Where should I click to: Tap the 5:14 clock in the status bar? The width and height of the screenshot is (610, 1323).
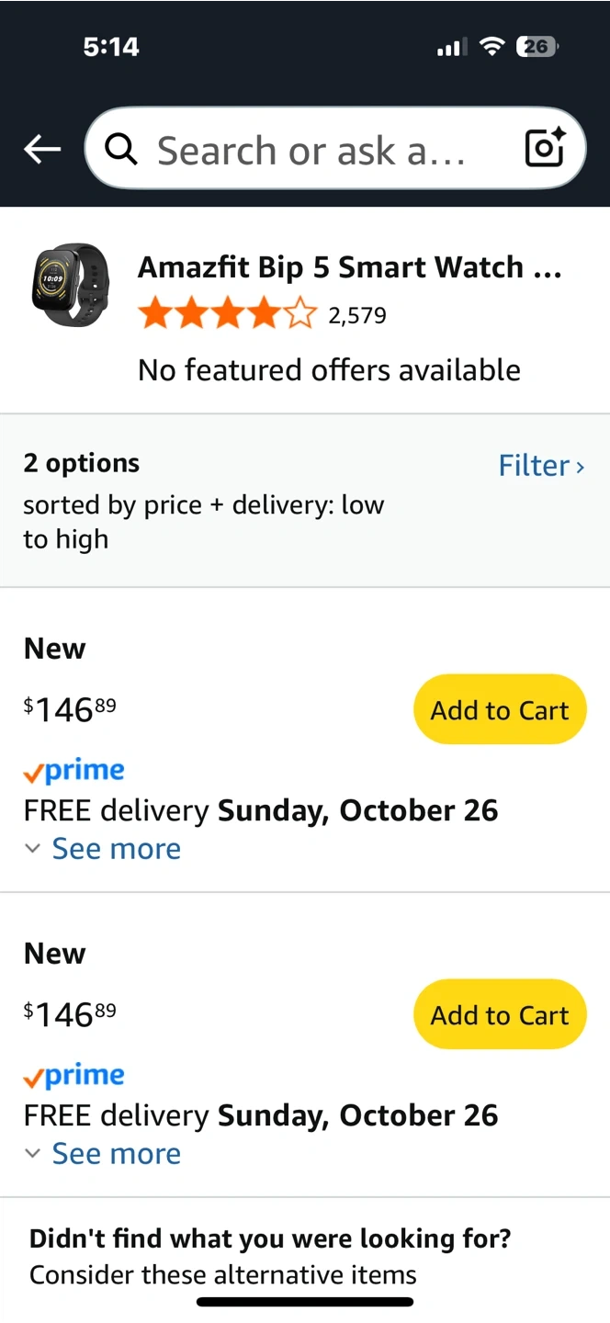(x=111, y=47)
